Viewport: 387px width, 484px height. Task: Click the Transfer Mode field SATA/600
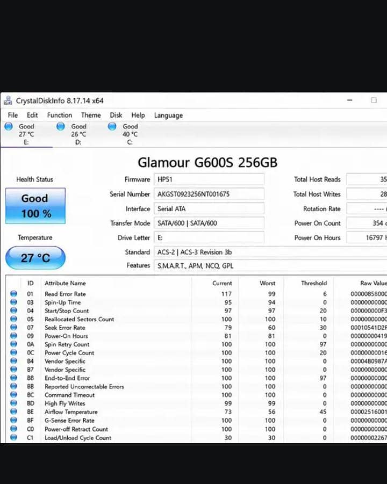(x=209, y=223)
